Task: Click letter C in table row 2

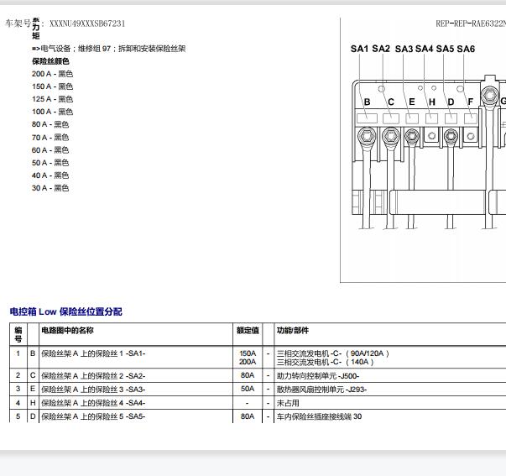Action: coord(33,375)
